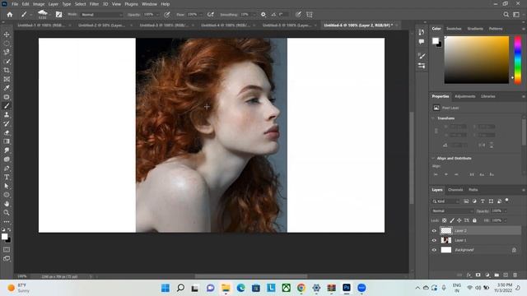Open the workspace switcher icon
This screenshot has width=527, height=296.
pyautogui.click(x=516, y=15)
